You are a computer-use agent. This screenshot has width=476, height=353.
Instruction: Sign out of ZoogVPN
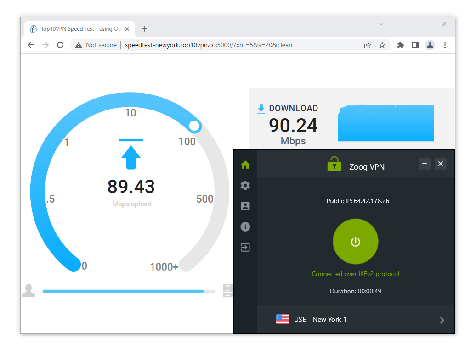pos(245,247)
